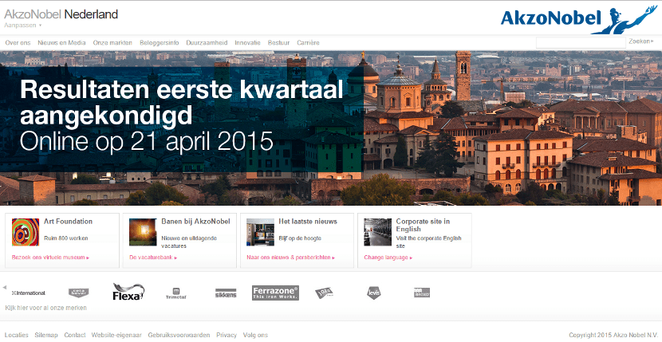The image size is (662, 342).
Task: Open the Onze markten menu
Action: pos(112,42)
